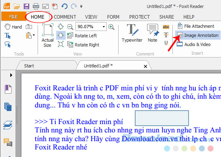Select the abc Highlight tool icon
The image size is (221, 157).
(x=166, y=27)
